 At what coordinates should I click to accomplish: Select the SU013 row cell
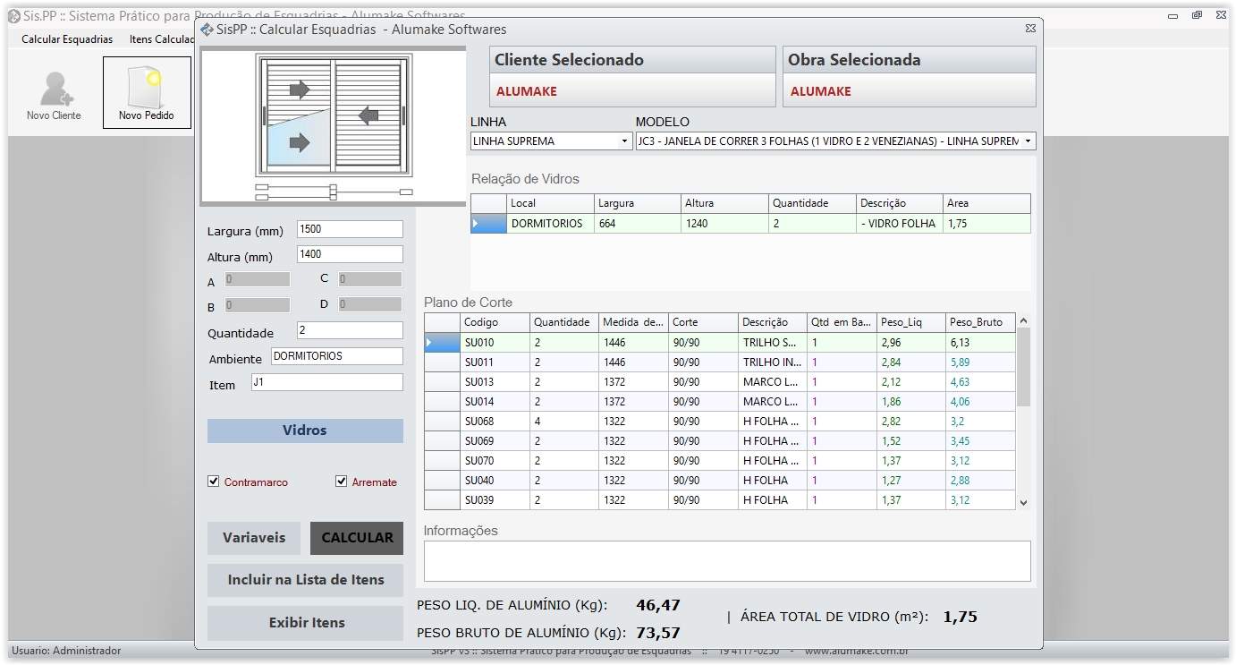pyautogui.click(x=495, y=382)
